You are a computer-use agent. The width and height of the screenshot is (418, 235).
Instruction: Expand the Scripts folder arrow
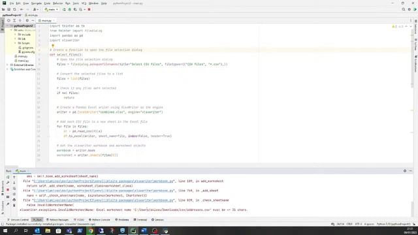pyautogui.click(x=15, y=43)
